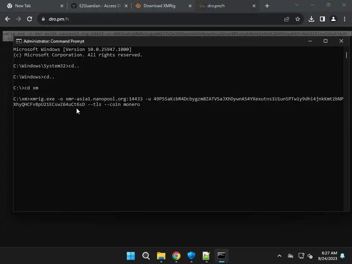This screenshot has height=264, width=352.
Task: Minimize the Command Prompt window
Action: (310, 41)
